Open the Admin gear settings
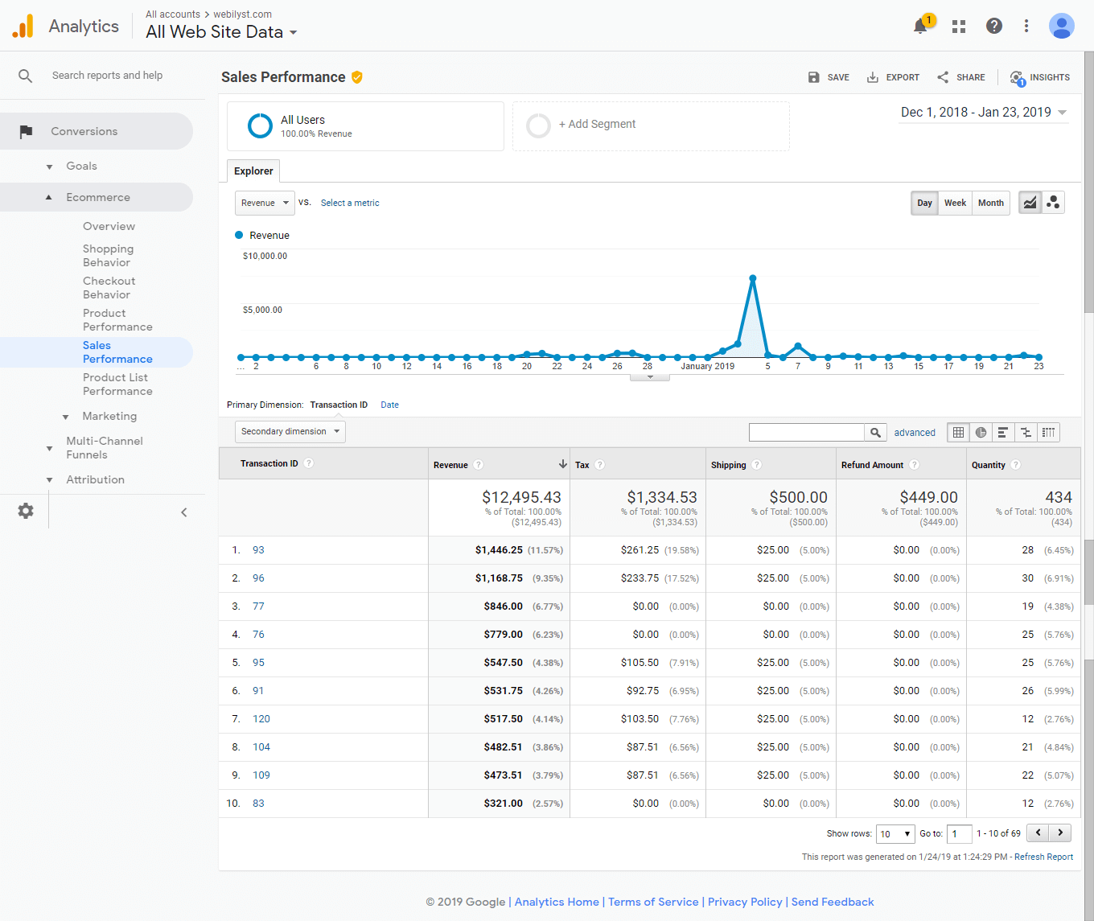The width and height of the screenshot is (1094, 921). point(26,511)
